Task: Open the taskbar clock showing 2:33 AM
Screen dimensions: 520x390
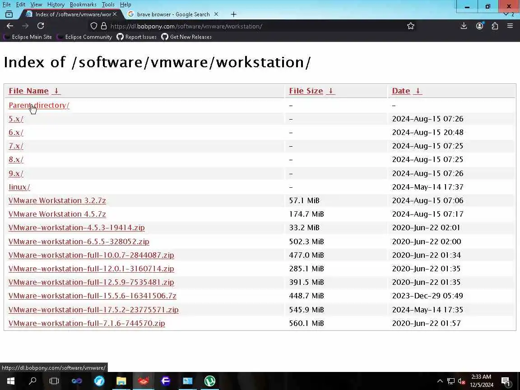Action: pos(482,381)
